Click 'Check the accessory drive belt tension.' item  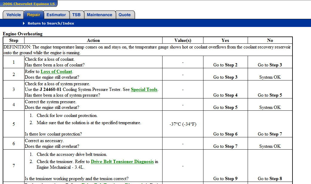pyautogui.click(x=72, y=155)
